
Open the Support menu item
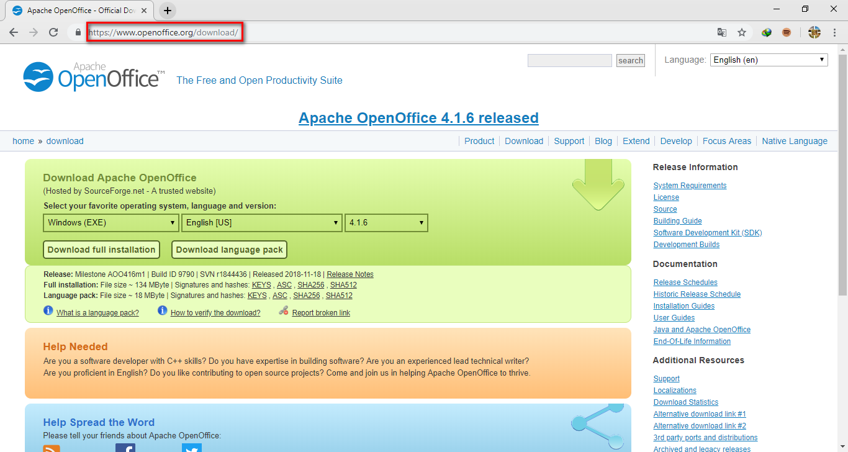point(569,141)
